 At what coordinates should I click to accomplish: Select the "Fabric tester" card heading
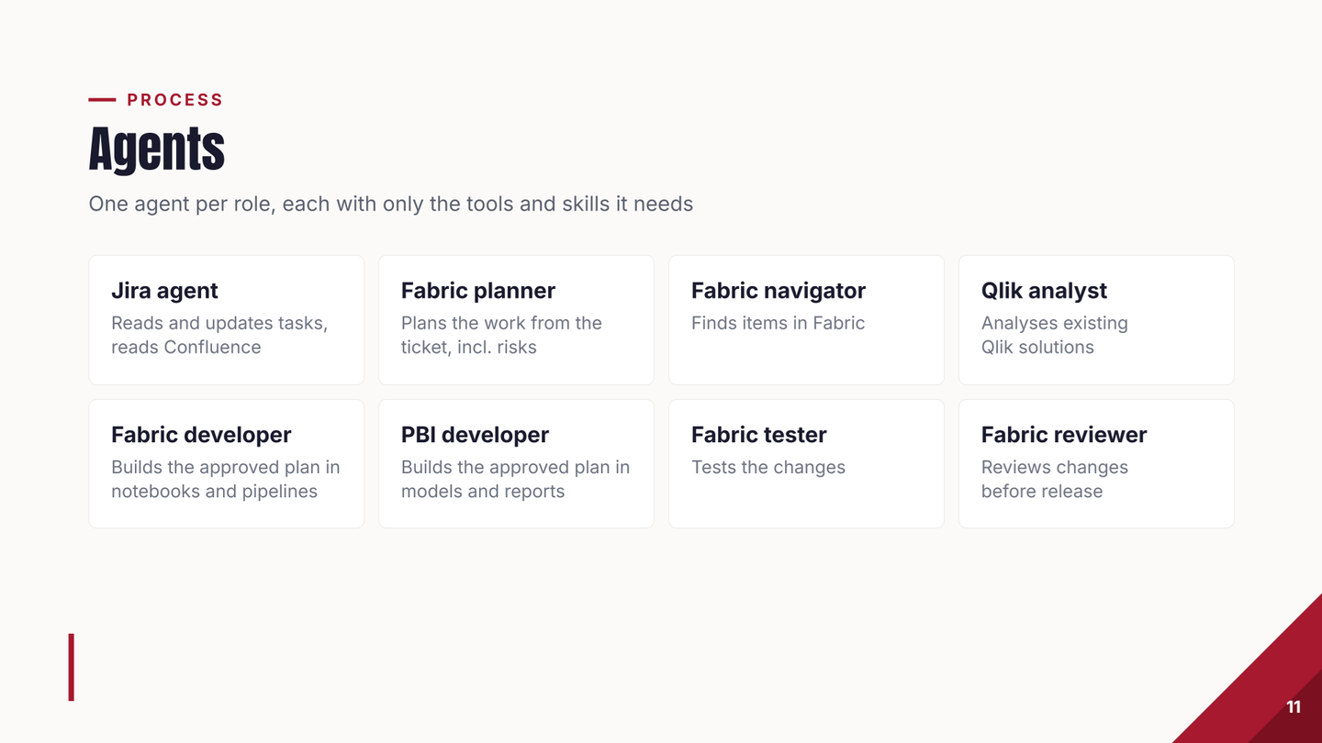[x=759, y=435]
